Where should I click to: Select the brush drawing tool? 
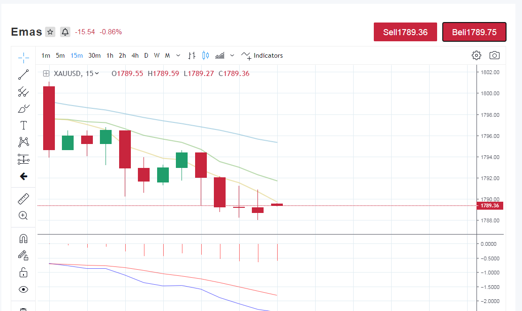pyautogui.click(x=23, y=108)
